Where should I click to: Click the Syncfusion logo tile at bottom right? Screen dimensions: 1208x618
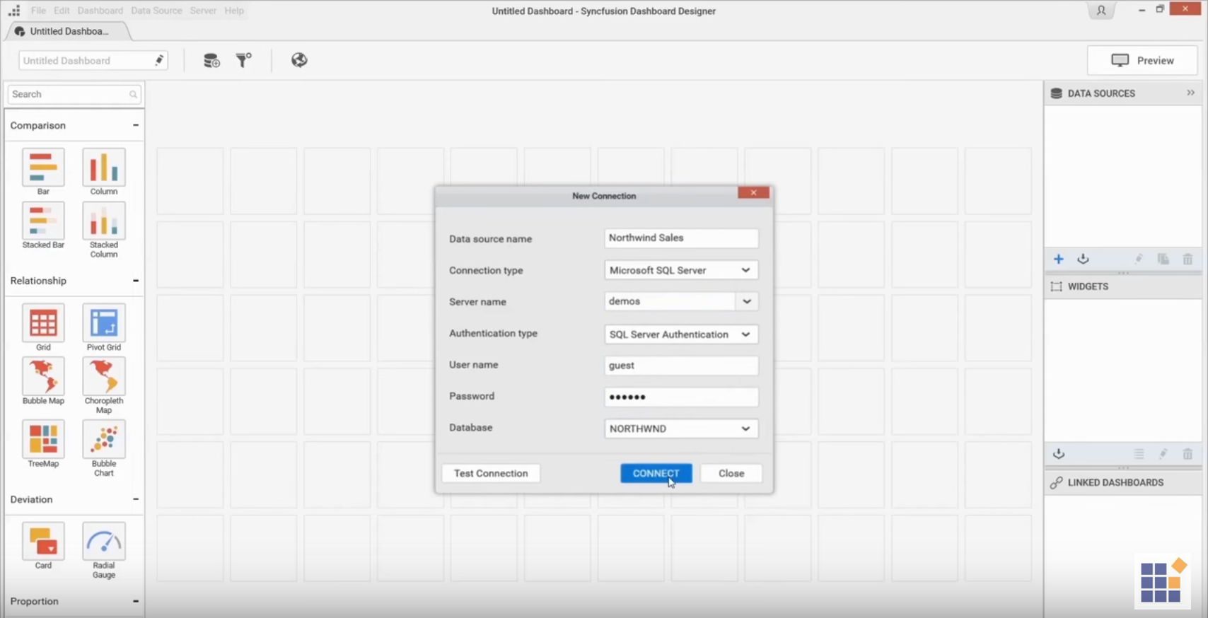[x=1163, y=581]
